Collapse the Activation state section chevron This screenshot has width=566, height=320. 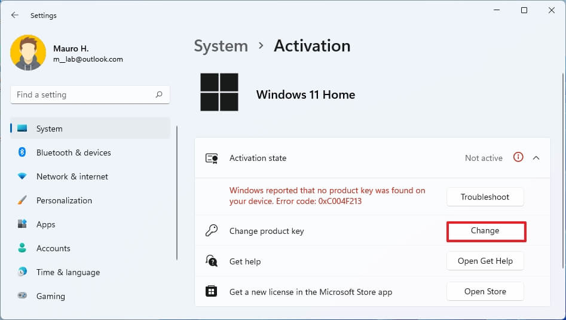pyautogui.click(x=536, y=158)
